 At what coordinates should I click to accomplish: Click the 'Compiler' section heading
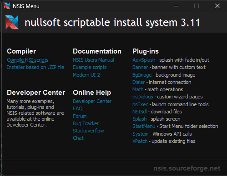click(x=21, y=51)
